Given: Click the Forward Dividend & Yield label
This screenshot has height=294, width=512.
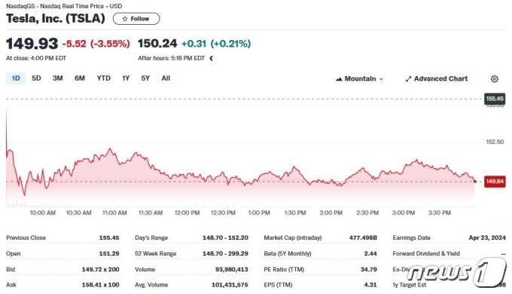Looking at the screenshot, I should 426,253.
